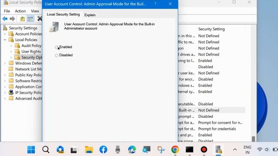Screen dimensions: 278x156
Task: Expand the User Rights node
Action: tap(11, 52)
